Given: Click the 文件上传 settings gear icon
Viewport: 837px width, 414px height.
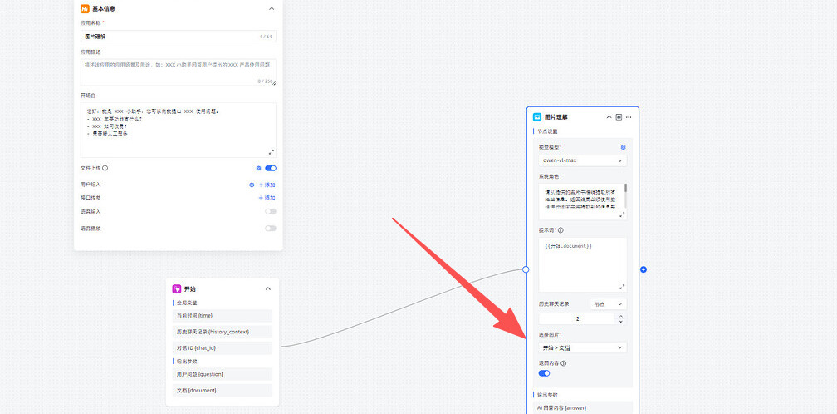Looking at the screenshot, I should pyautogui.click(x=258, y=168).
